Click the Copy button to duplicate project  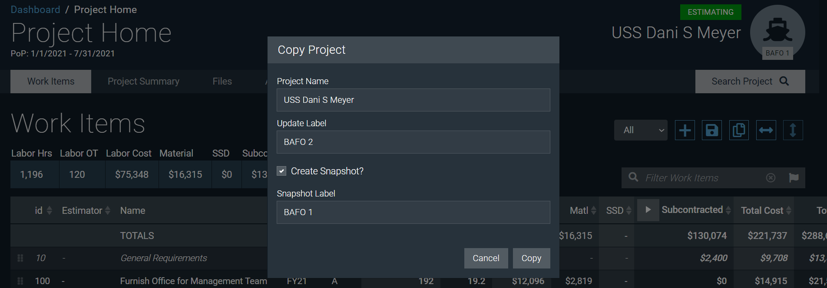pyautogui.click(x=531, y=258)
